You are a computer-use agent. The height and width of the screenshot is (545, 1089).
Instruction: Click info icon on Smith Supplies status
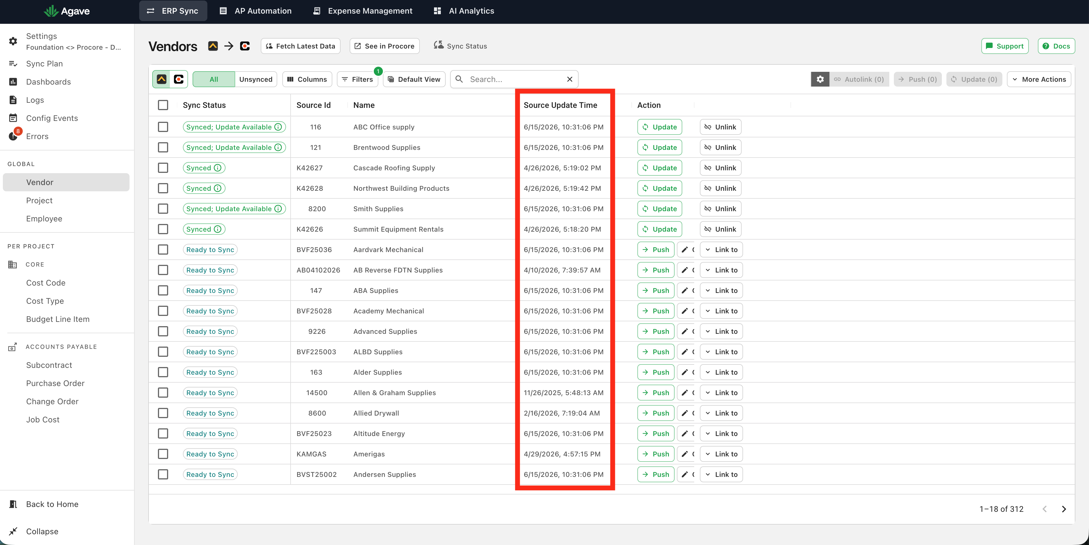click(278, 209)
